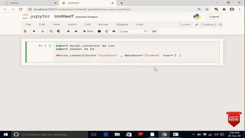This screenshot has height=138, width=245.
Task: Open Chrome three-dot menu
Action: pyautogui.click(x=240, y=9)
